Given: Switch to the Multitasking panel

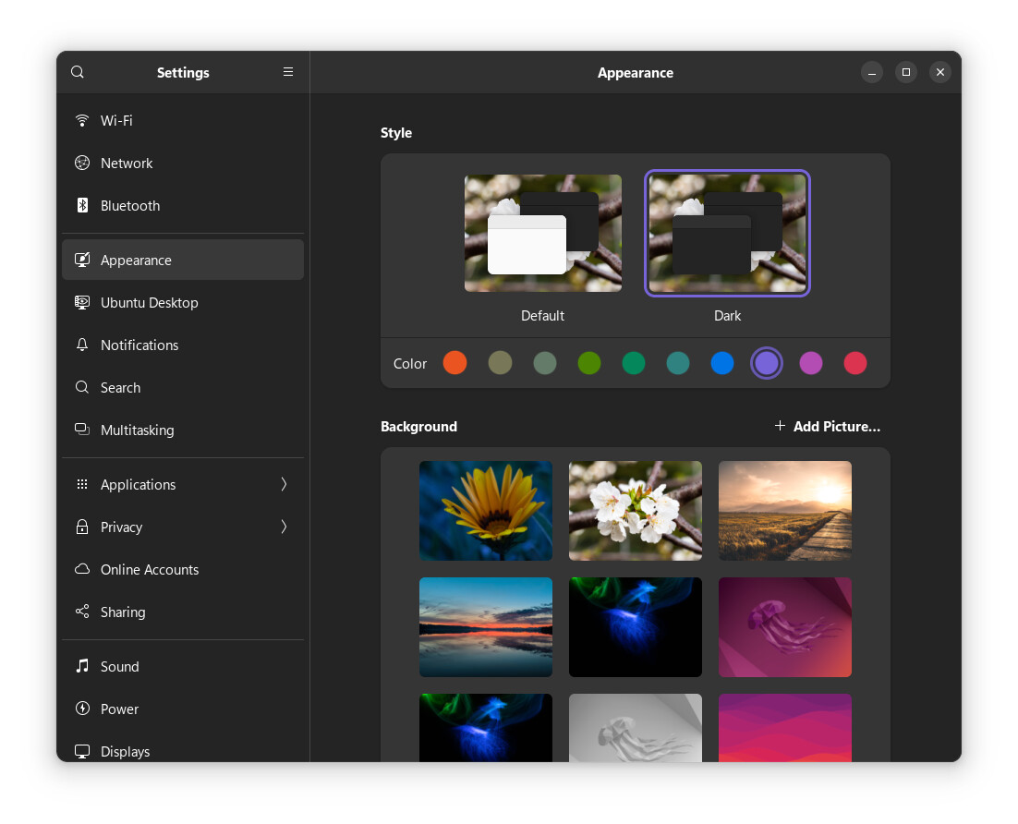Looking at the screenshot, I should pos(183,430).
